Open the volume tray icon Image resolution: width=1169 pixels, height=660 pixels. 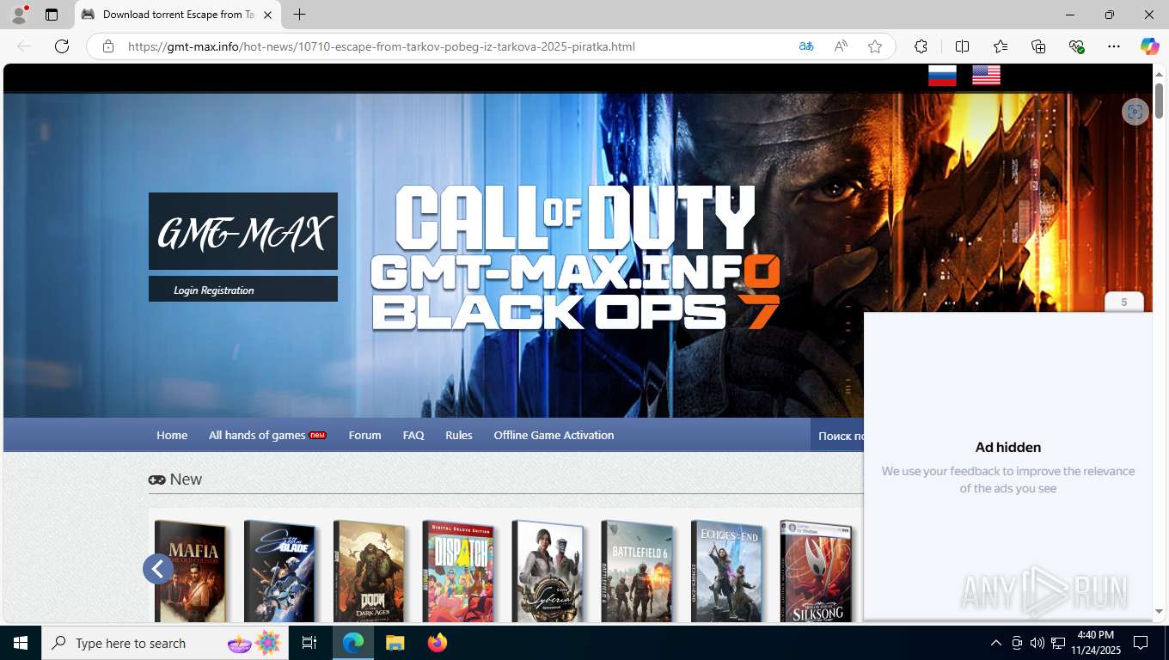[x=1037, y=643]
